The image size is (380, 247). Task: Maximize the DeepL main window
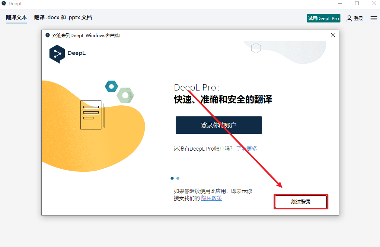click(x=357, y=4)
